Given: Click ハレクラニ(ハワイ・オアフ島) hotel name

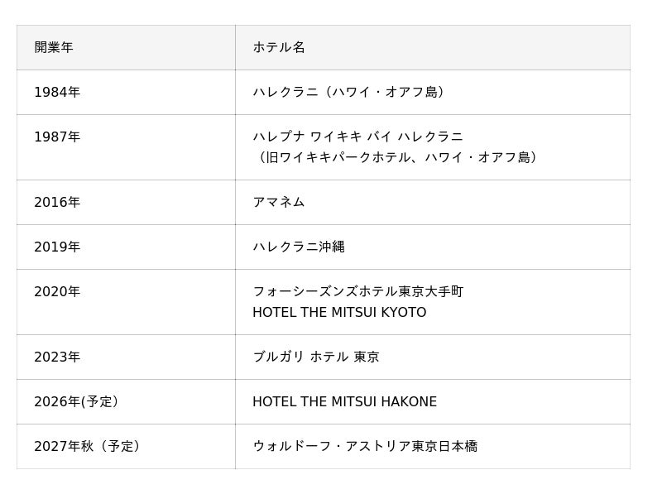Looking at the screenshot, I should tap(351, 92).
